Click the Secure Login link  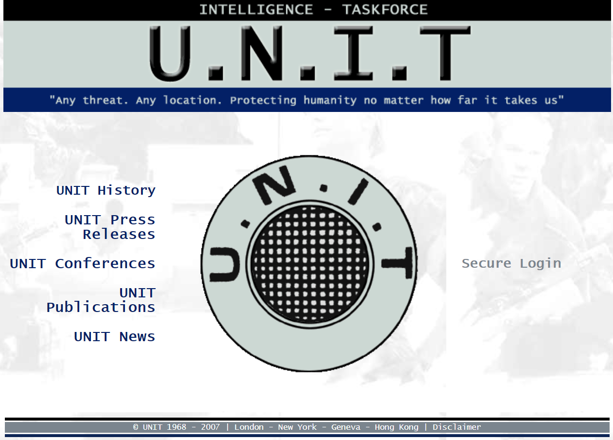coord(511,263)
